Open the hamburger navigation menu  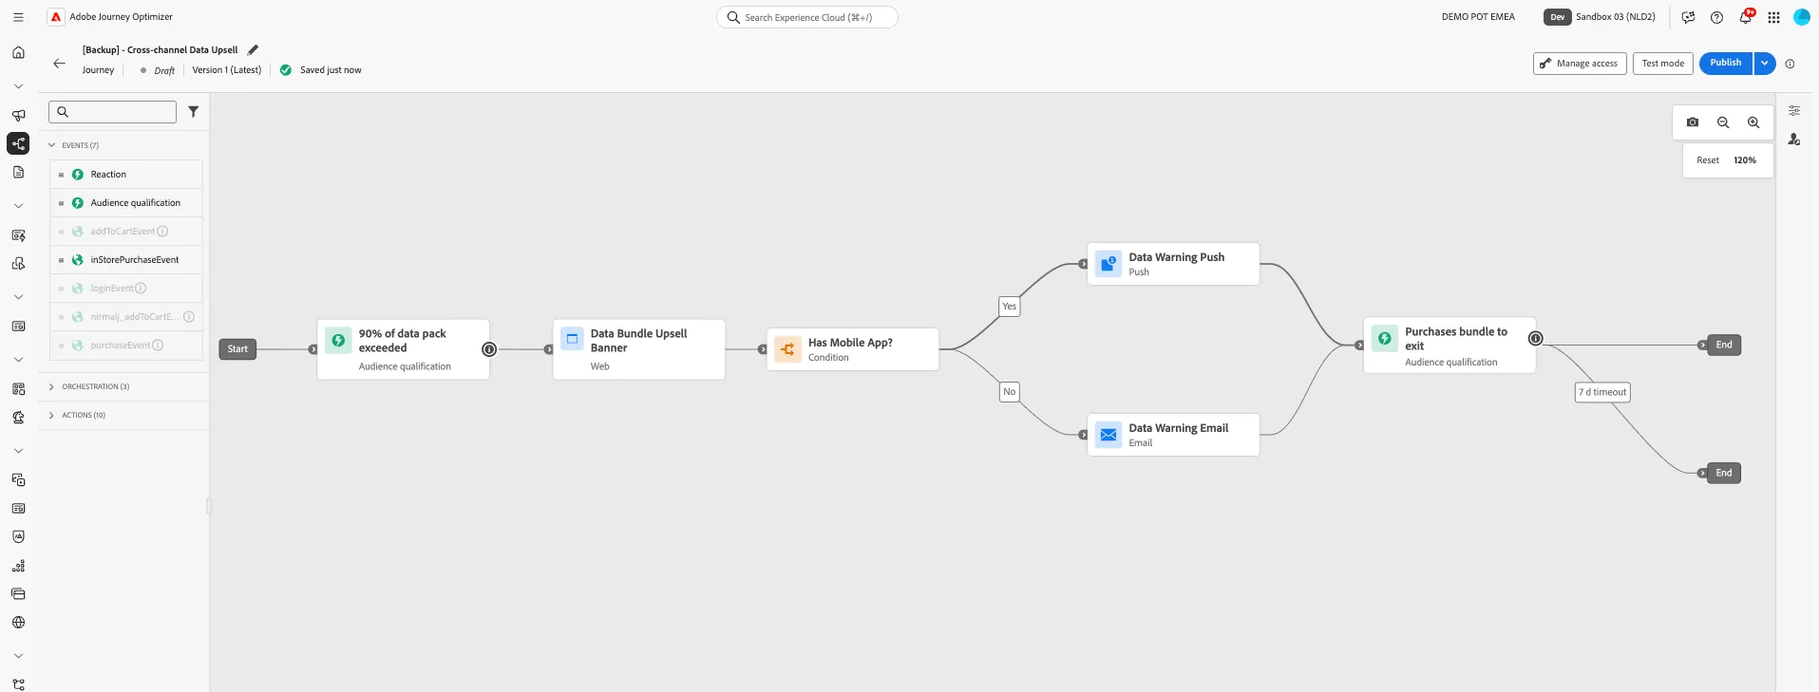pyautogui.click(x=18, y=17)
